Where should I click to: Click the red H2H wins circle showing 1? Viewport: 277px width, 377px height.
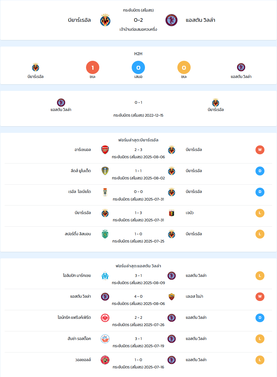(x=93, y=67)
